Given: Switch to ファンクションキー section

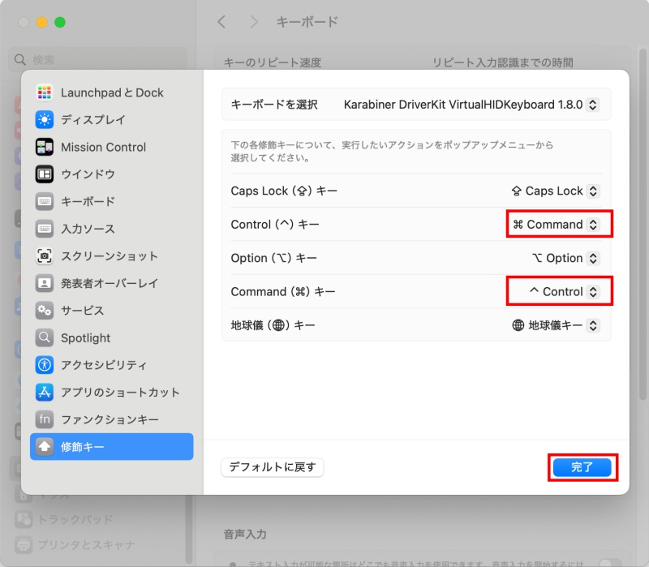Looking at the screenshot, I should [110, 419].
